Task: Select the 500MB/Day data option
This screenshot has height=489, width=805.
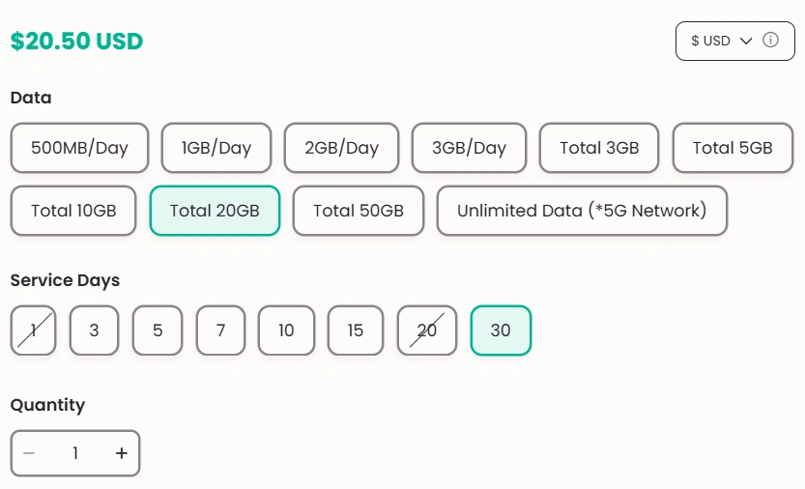Action: [x=79, y=148]
